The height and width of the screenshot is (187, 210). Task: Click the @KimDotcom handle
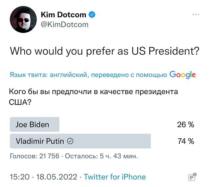coord(64,24)
